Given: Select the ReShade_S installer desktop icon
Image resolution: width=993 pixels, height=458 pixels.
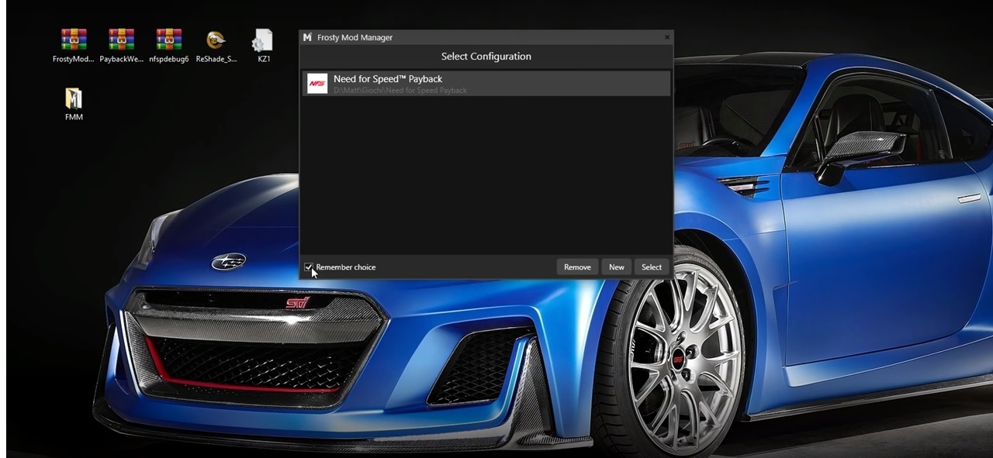Looking at the screenshot, I should [x=216, y=40].
